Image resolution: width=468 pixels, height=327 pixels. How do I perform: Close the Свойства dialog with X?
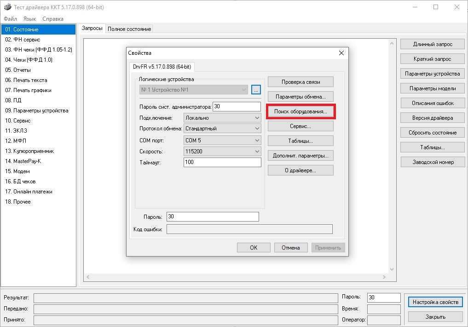(x=341, y=53)
